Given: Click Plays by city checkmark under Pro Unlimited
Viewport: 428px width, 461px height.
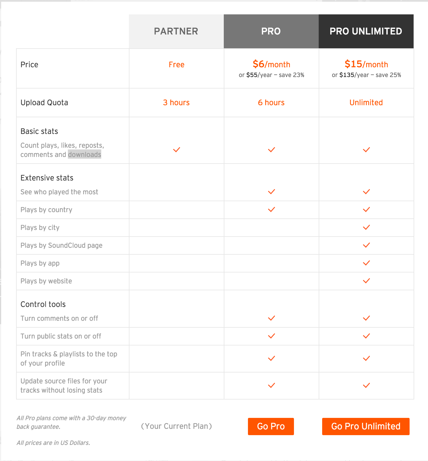Looking at the screenshot, I should [x=366, y=227].
